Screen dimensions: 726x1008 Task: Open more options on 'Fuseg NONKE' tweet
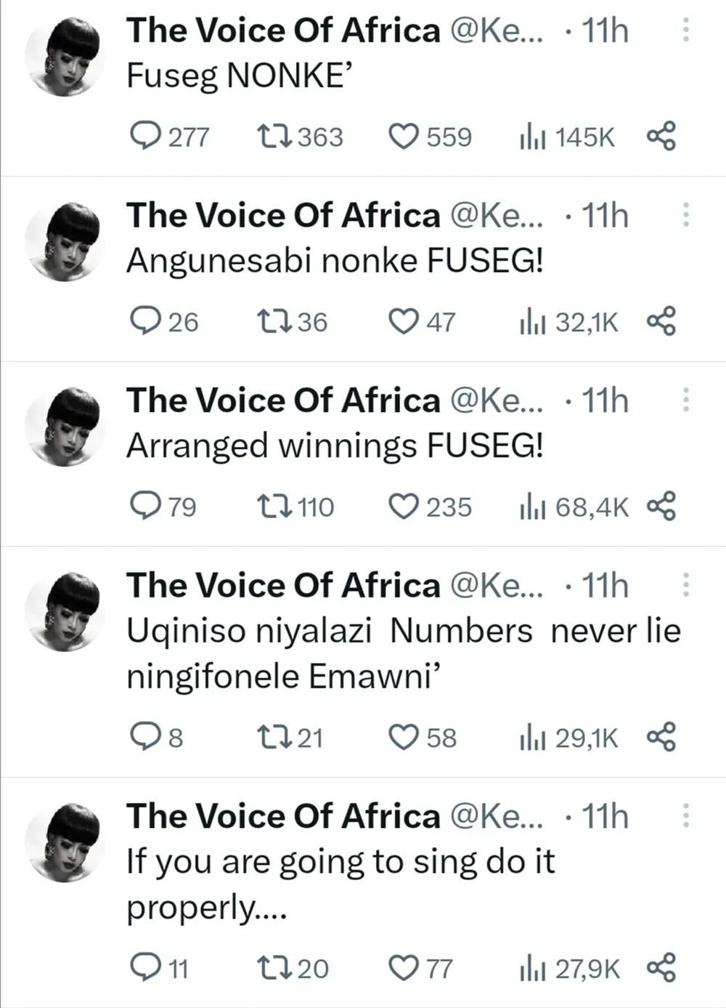685,30
